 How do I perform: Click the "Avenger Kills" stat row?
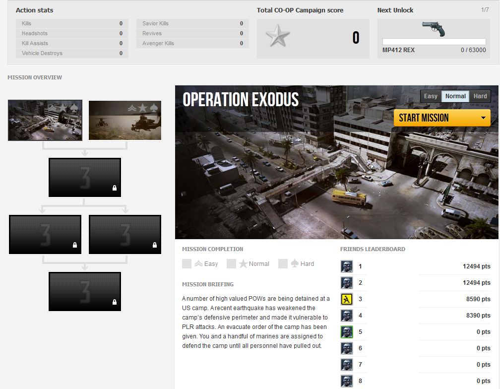(x=192, y=43)
